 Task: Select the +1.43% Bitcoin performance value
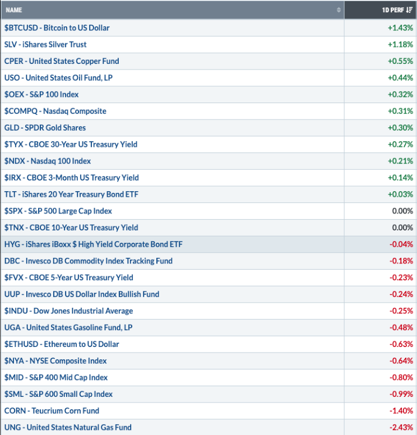(x=400, y=27)
